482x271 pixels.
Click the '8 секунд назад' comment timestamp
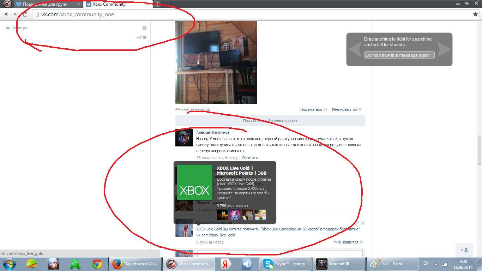(210, 242)
